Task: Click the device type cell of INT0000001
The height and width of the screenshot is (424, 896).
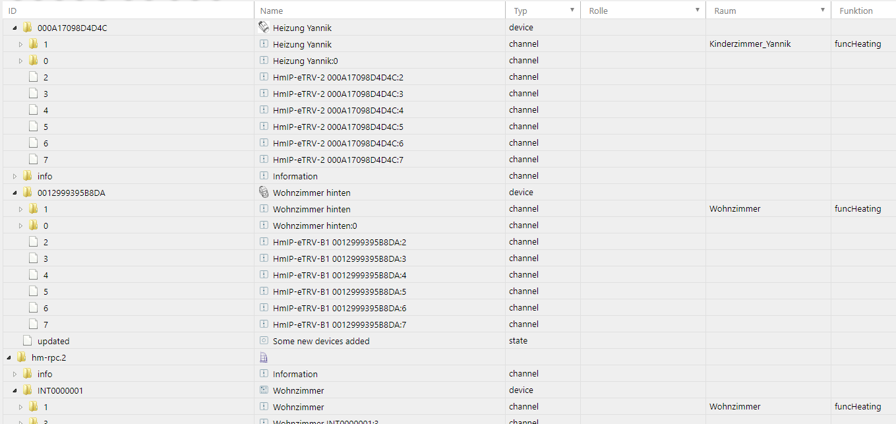Action: [543, 390]
